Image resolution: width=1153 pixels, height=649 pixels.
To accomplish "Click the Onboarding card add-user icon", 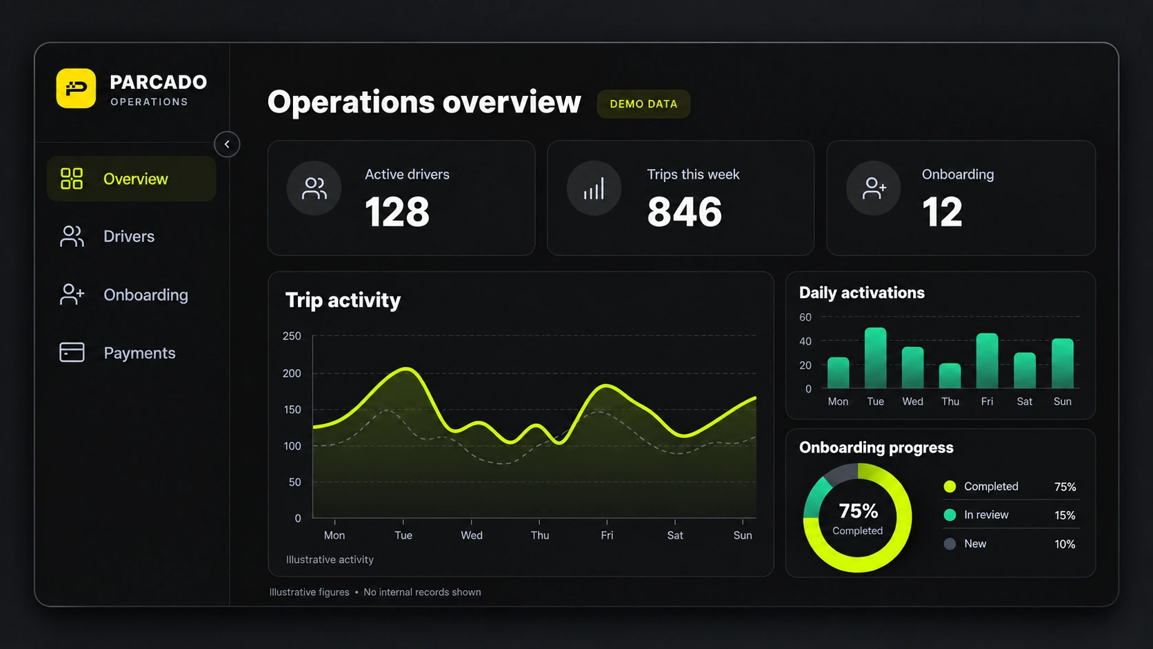I will click(874, 188).
